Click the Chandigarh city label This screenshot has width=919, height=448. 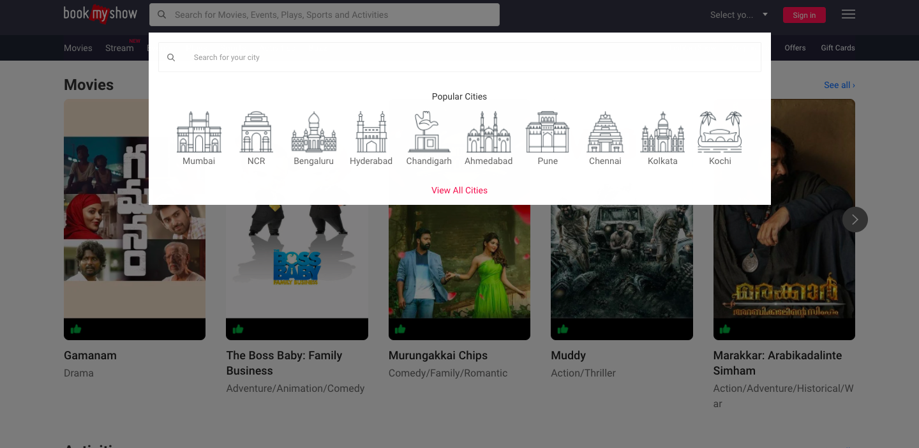point(429,161)
